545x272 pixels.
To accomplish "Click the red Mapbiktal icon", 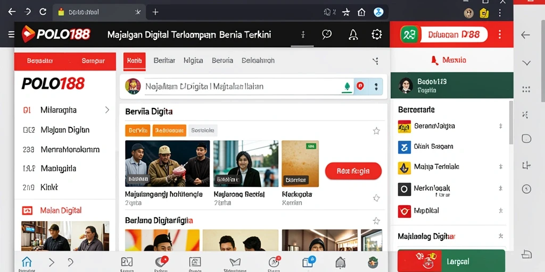I will [x=404, y=211].
